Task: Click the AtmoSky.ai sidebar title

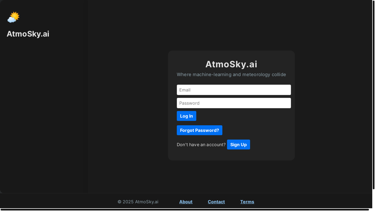Action: tap(28, 34)
